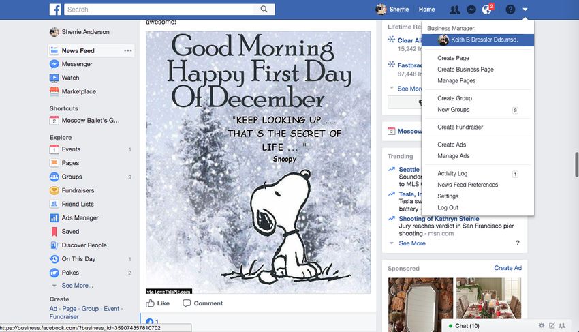Open Settings from account menu
This screenshot has width=579, height=332.
pyautogui.click(x=448, y=196)
